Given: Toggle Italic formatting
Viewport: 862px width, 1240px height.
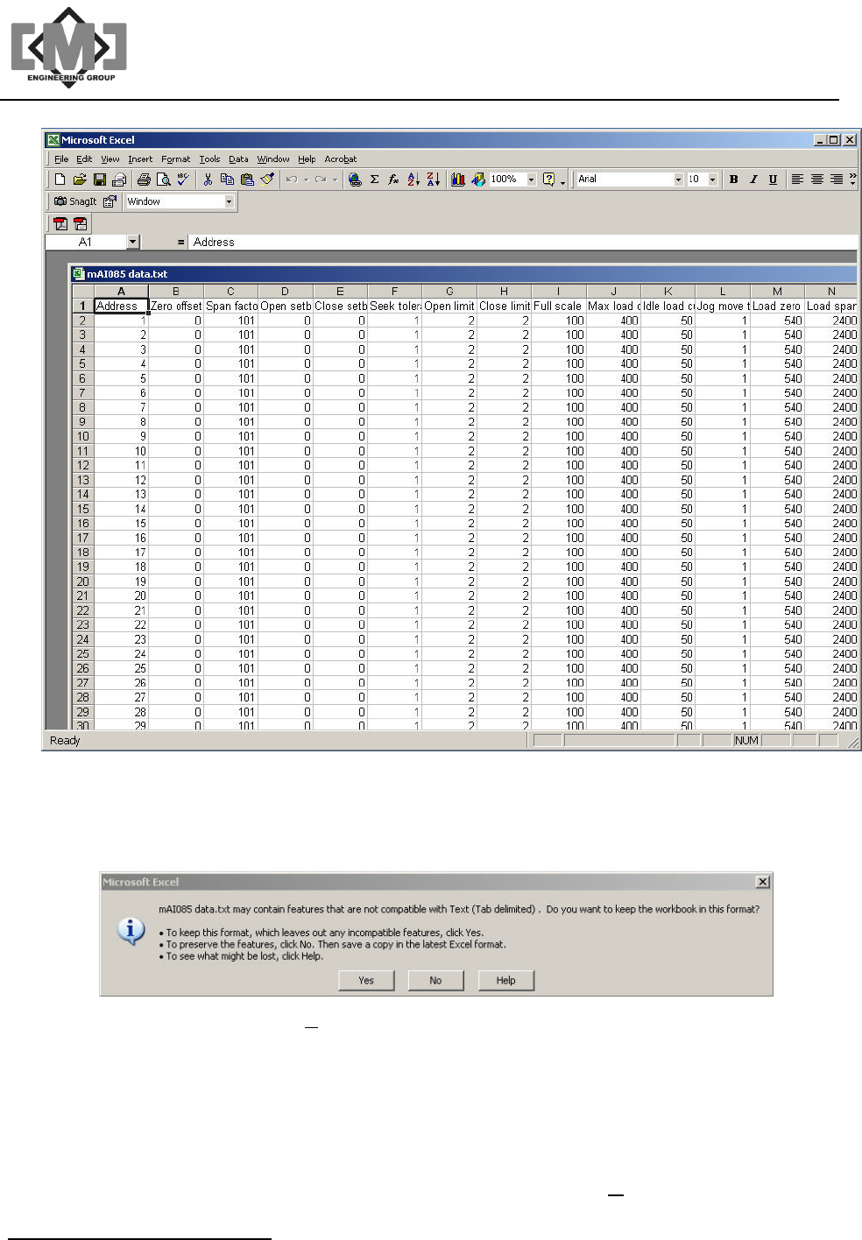Looking at the screenshot, I should 753,180.
